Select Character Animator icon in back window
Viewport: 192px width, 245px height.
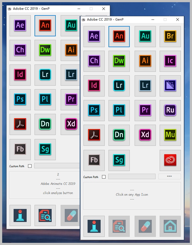pyautogui.click(x=20, y=50)
